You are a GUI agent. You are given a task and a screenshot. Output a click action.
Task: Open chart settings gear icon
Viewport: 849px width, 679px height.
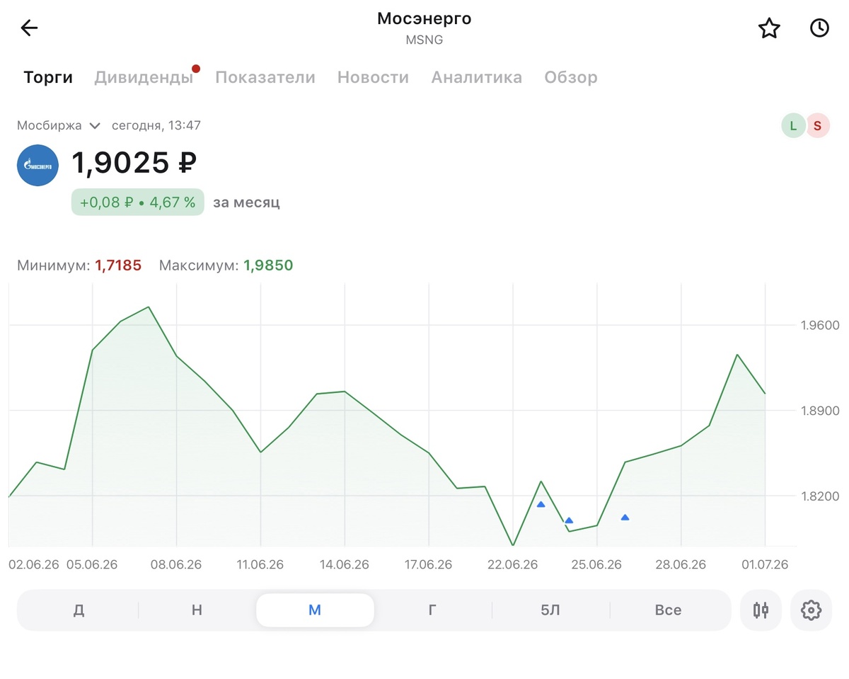[x=811, y=610]
